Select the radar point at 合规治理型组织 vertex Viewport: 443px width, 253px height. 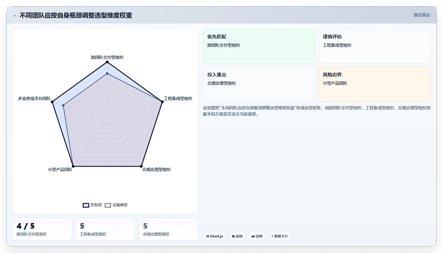pos(141,166)
